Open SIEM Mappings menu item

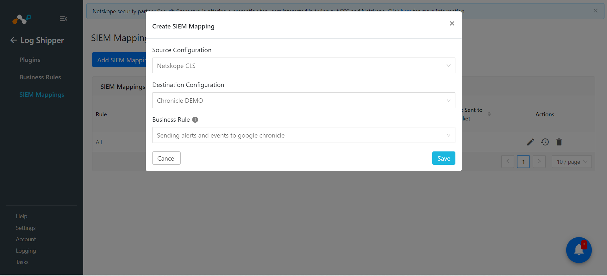coord(42,95)
